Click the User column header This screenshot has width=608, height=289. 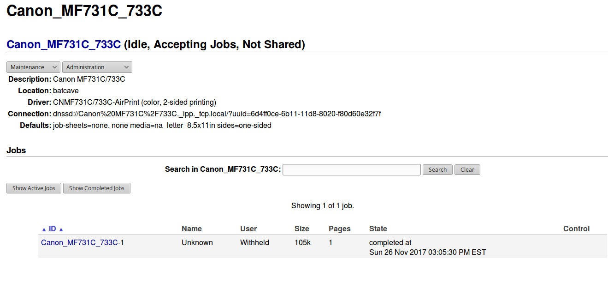[x=248, y=229]
